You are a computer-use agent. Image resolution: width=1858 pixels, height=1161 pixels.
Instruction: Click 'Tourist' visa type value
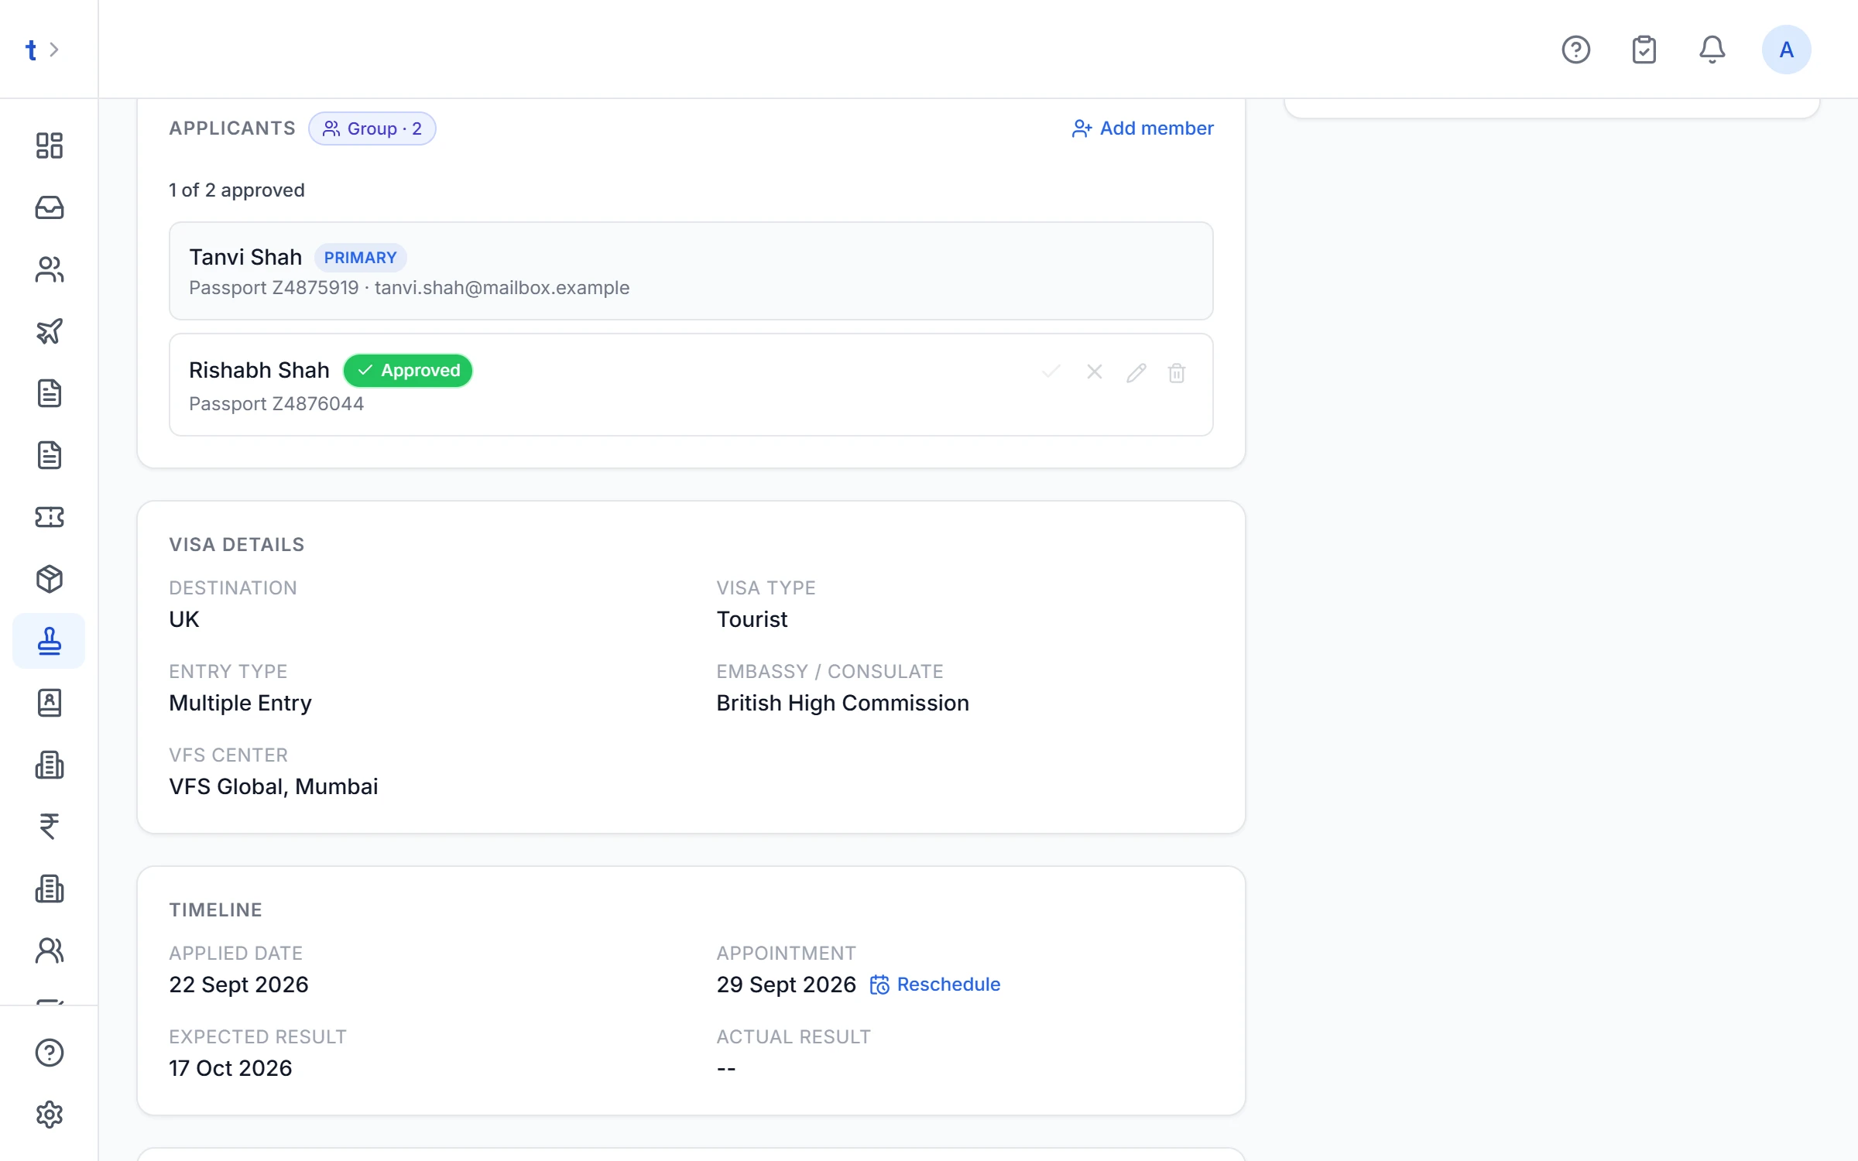[x=752, y=619]
